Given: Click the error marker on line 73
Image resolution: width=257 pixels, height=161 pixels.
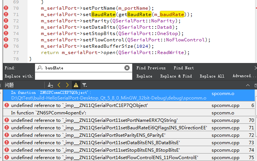Looking at the screenshot, I should coord(6,27).
